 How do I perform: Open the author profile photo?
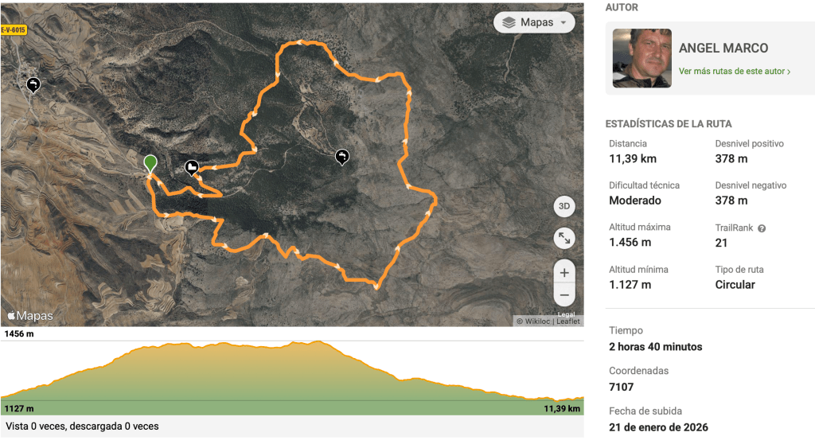641,58
